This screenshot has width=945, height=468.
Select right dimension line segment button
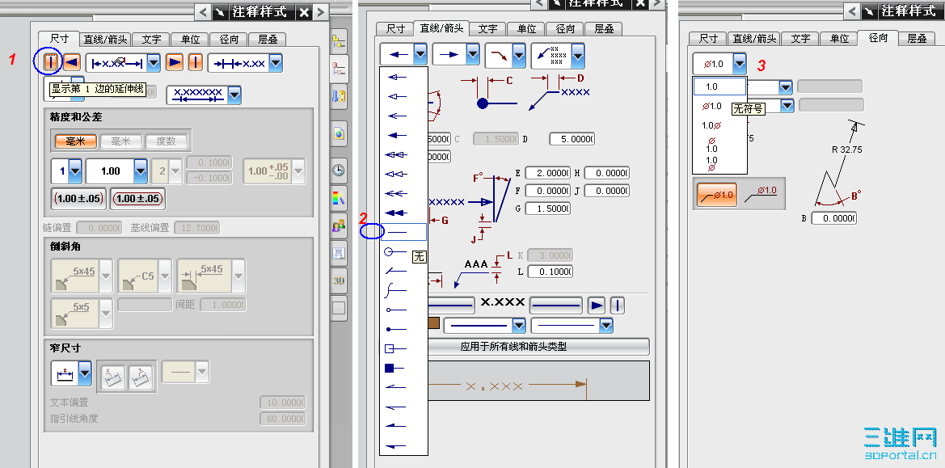point(555,306)
